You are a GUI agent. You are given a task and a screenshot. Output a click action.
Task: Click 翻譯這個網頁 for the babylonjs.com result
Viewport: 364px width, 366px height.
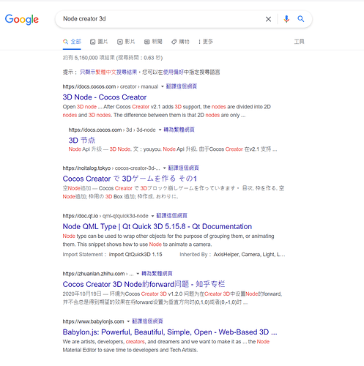(147, 321)
